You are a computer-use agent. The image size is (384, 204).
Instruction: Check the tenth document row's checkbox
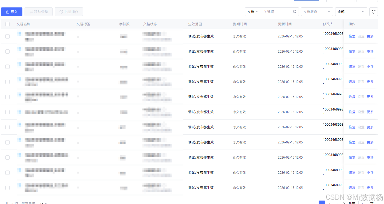(x=7, y=173)
